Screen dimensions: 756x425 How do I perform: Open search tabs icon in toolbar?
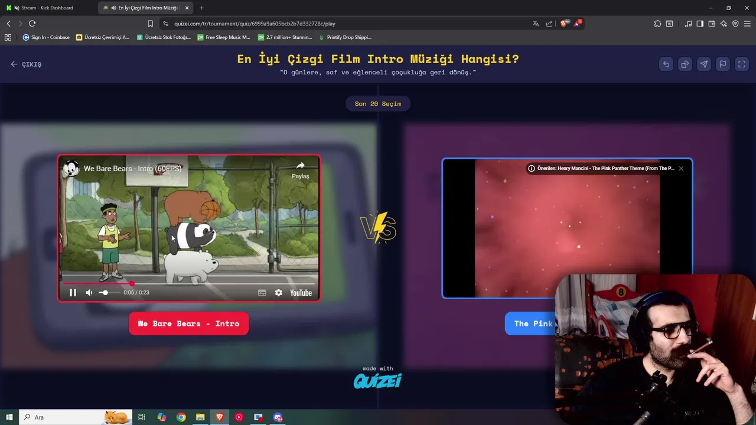(x=669, y=24)
